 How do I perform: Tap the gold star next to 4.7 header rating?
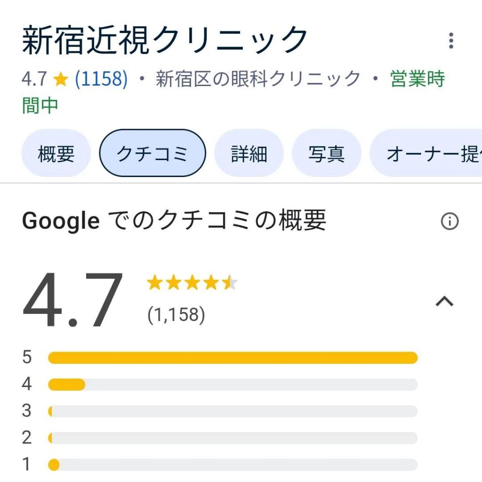pos(61,79)
